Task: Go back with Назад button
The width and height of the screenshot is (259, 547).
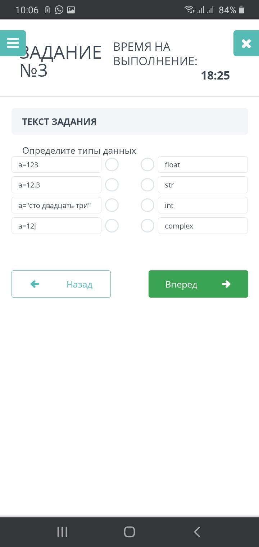Action: (x=61, y=284)
